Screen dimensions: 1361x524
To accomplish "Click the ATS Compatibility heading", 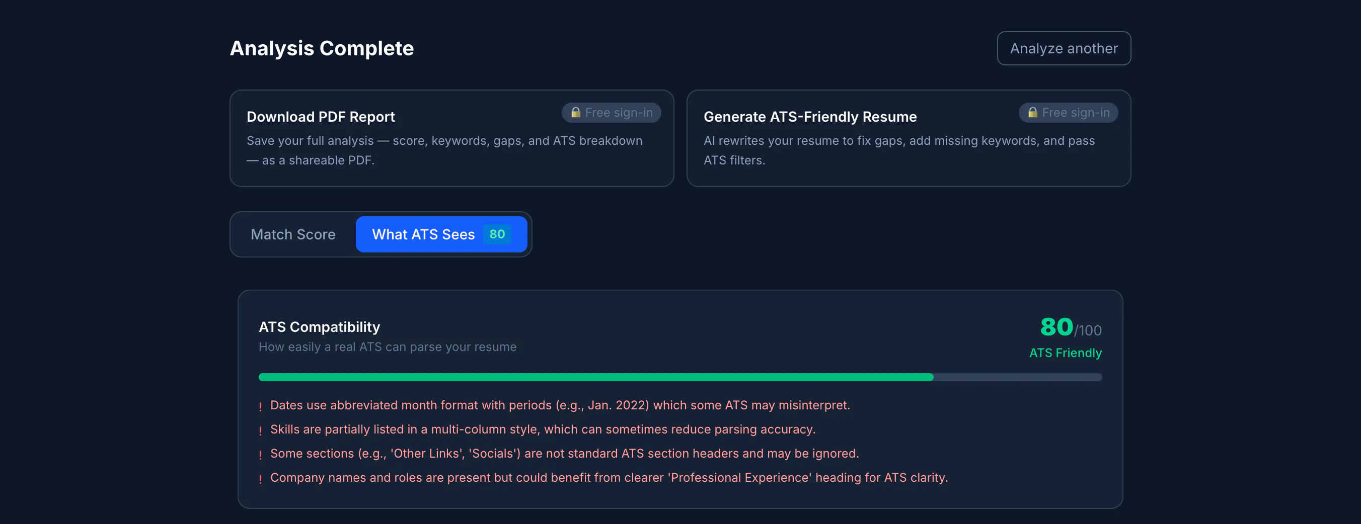I will pos(320,327).
